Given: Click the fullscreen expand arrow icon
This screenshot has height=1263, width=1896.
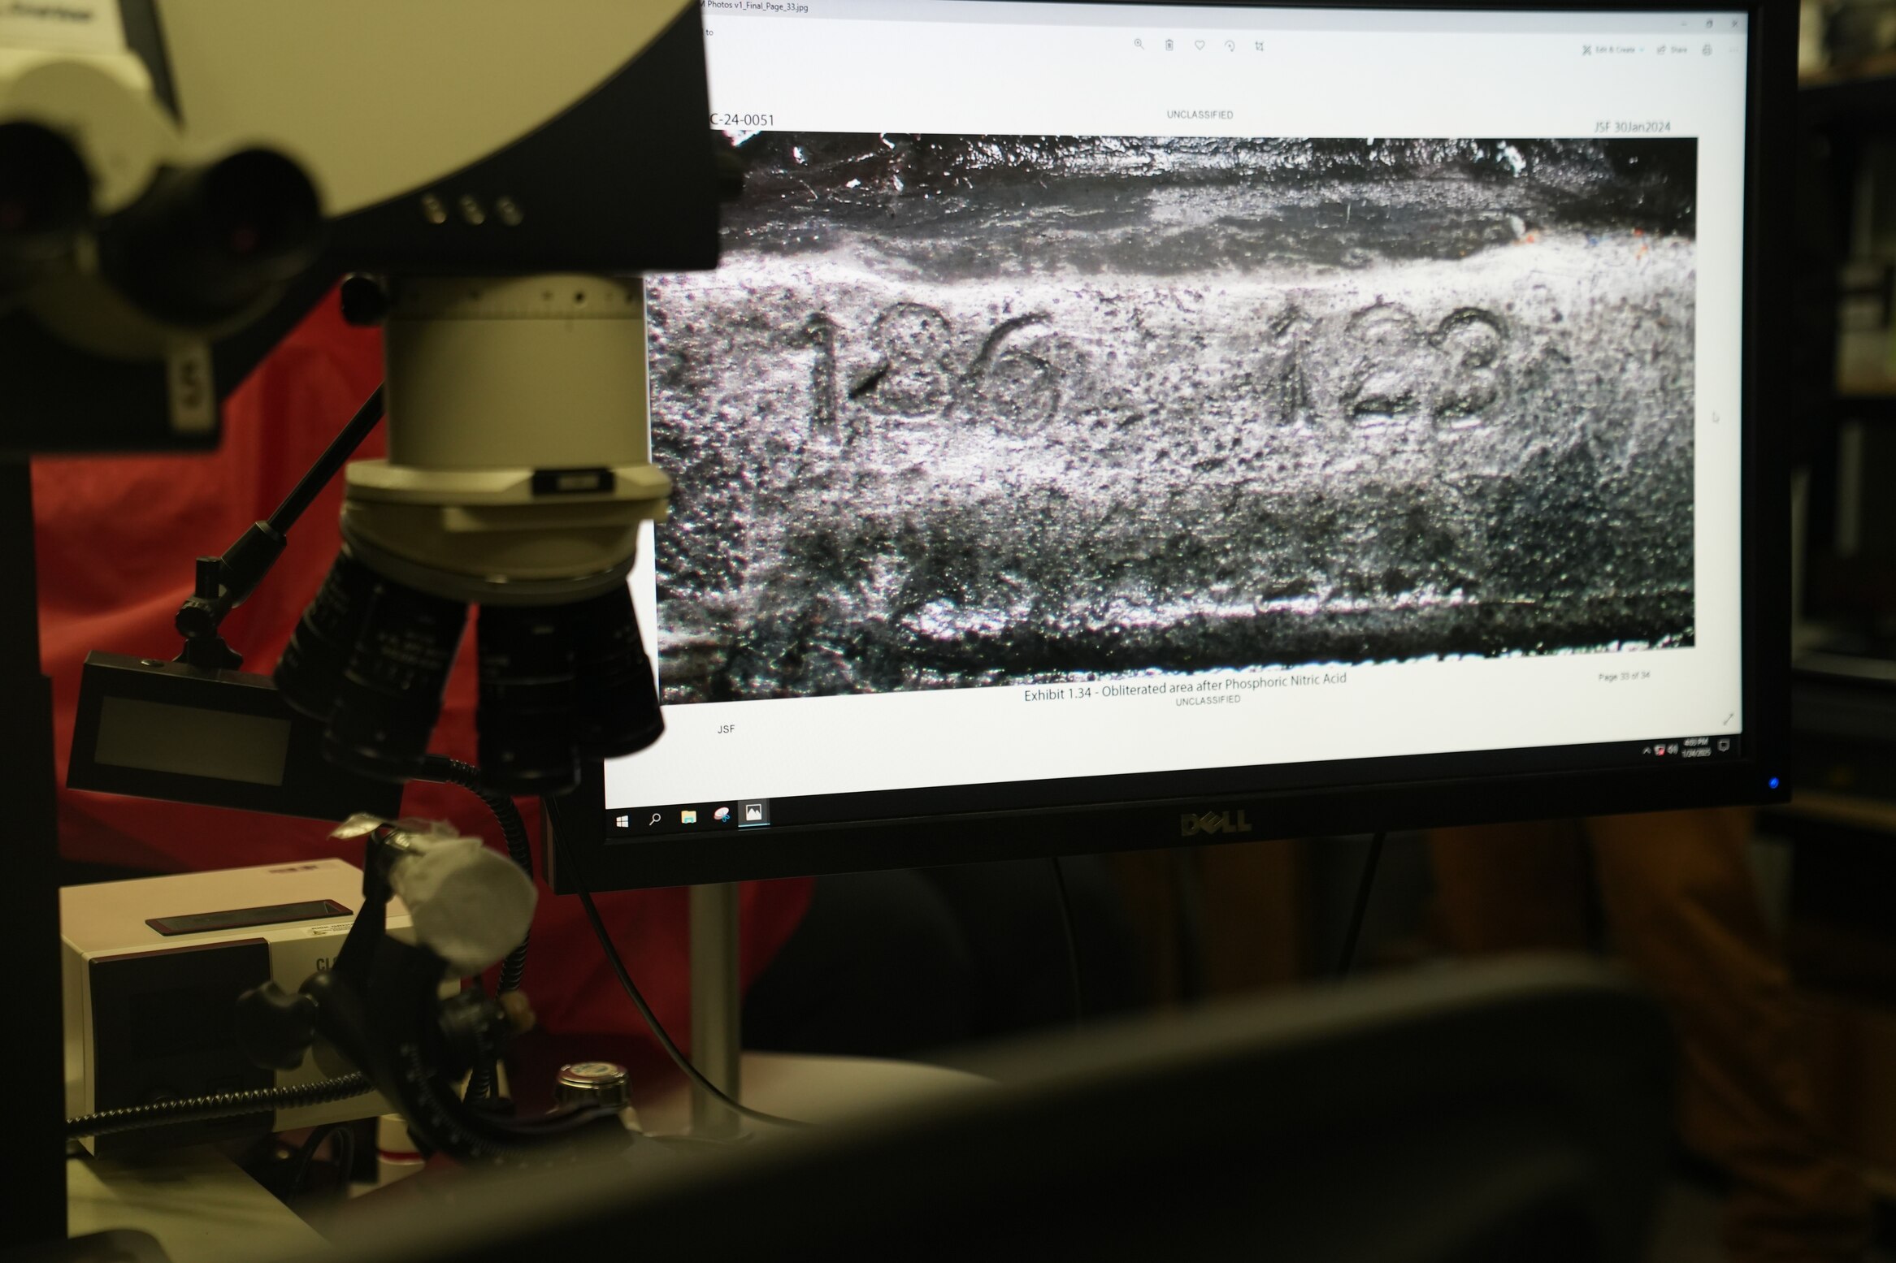Looking at the screenshot, I should [x=1728, y=719].
